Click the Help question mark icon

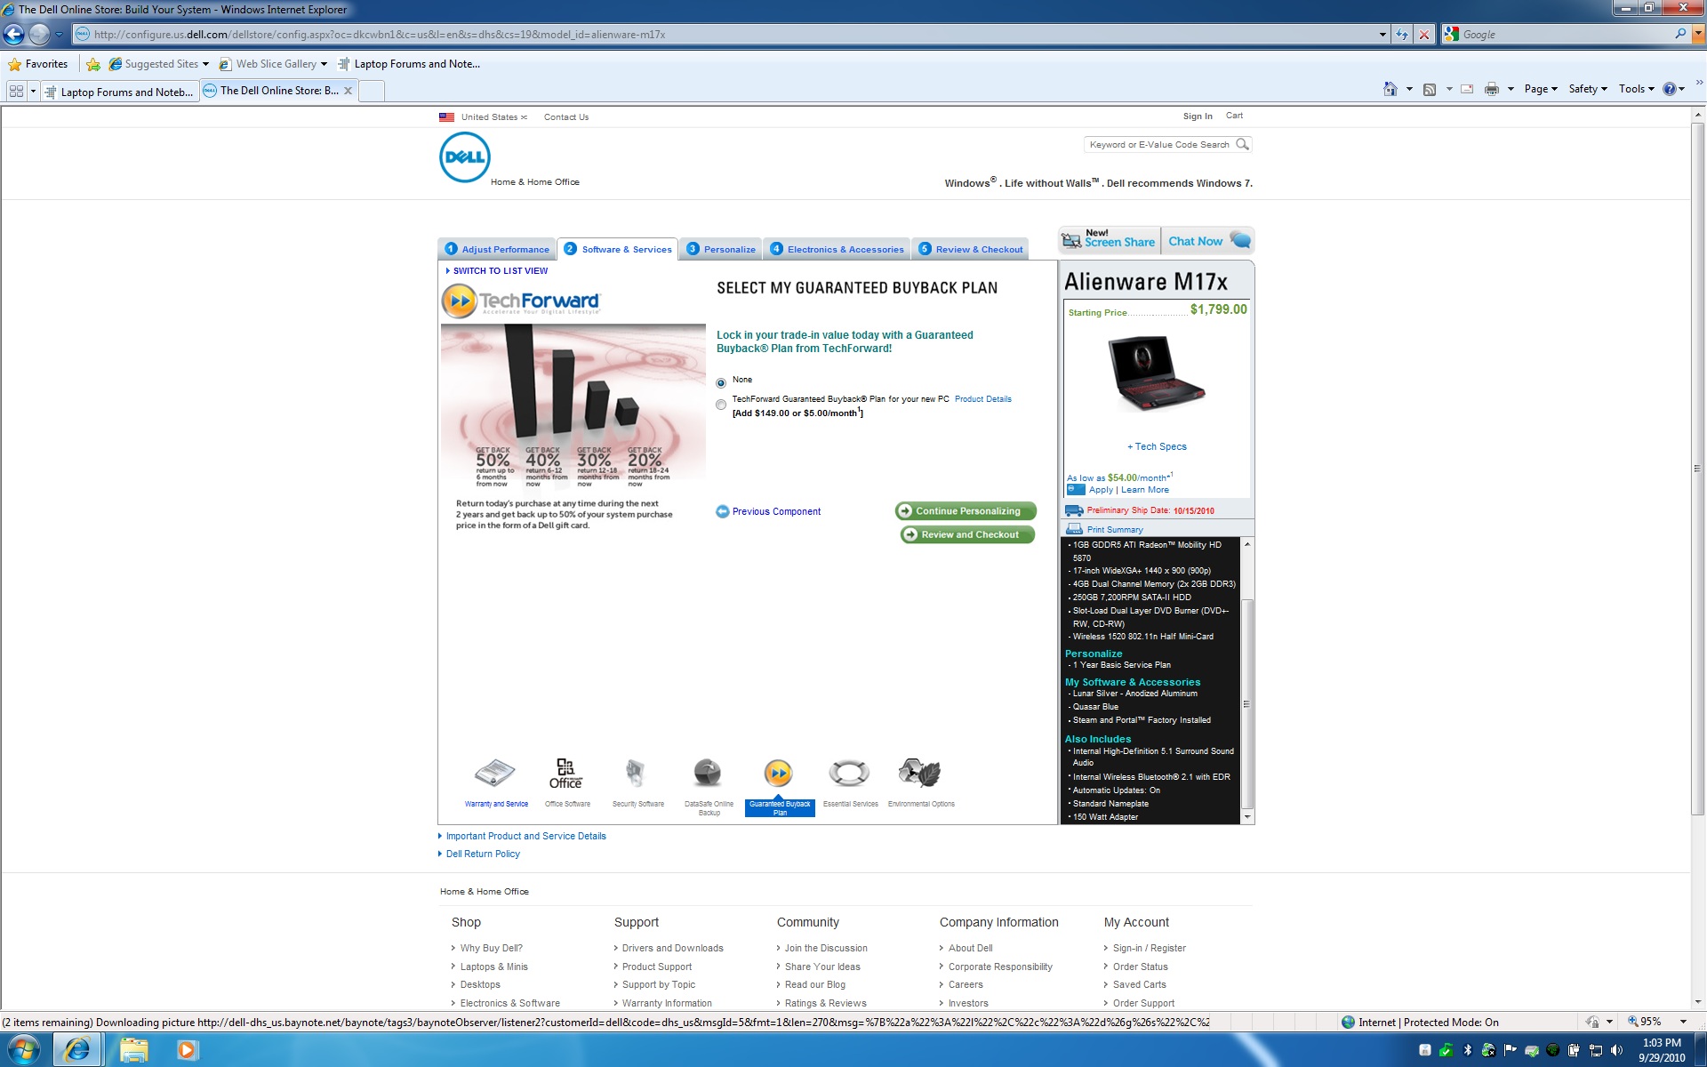point(1670,89)
